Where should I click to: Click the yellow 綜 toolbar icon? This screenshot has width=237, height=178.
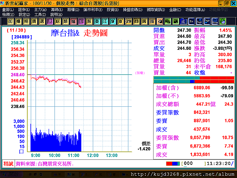tap(57, 21)
